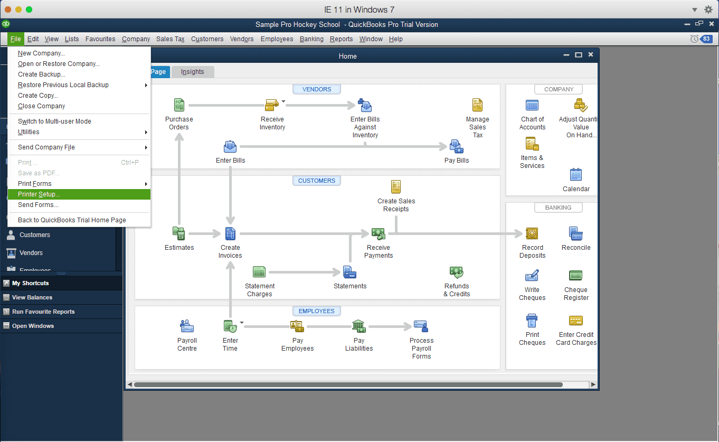
Task: Open the Reports menu
Action: (x=341, y=39)
